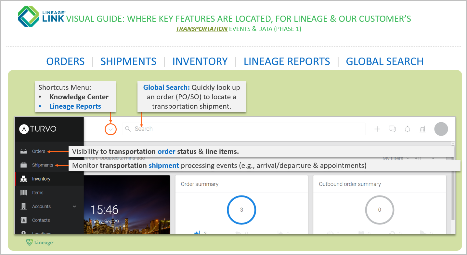
Task: Open the notifications bell
Action: (x=407, y=129)
